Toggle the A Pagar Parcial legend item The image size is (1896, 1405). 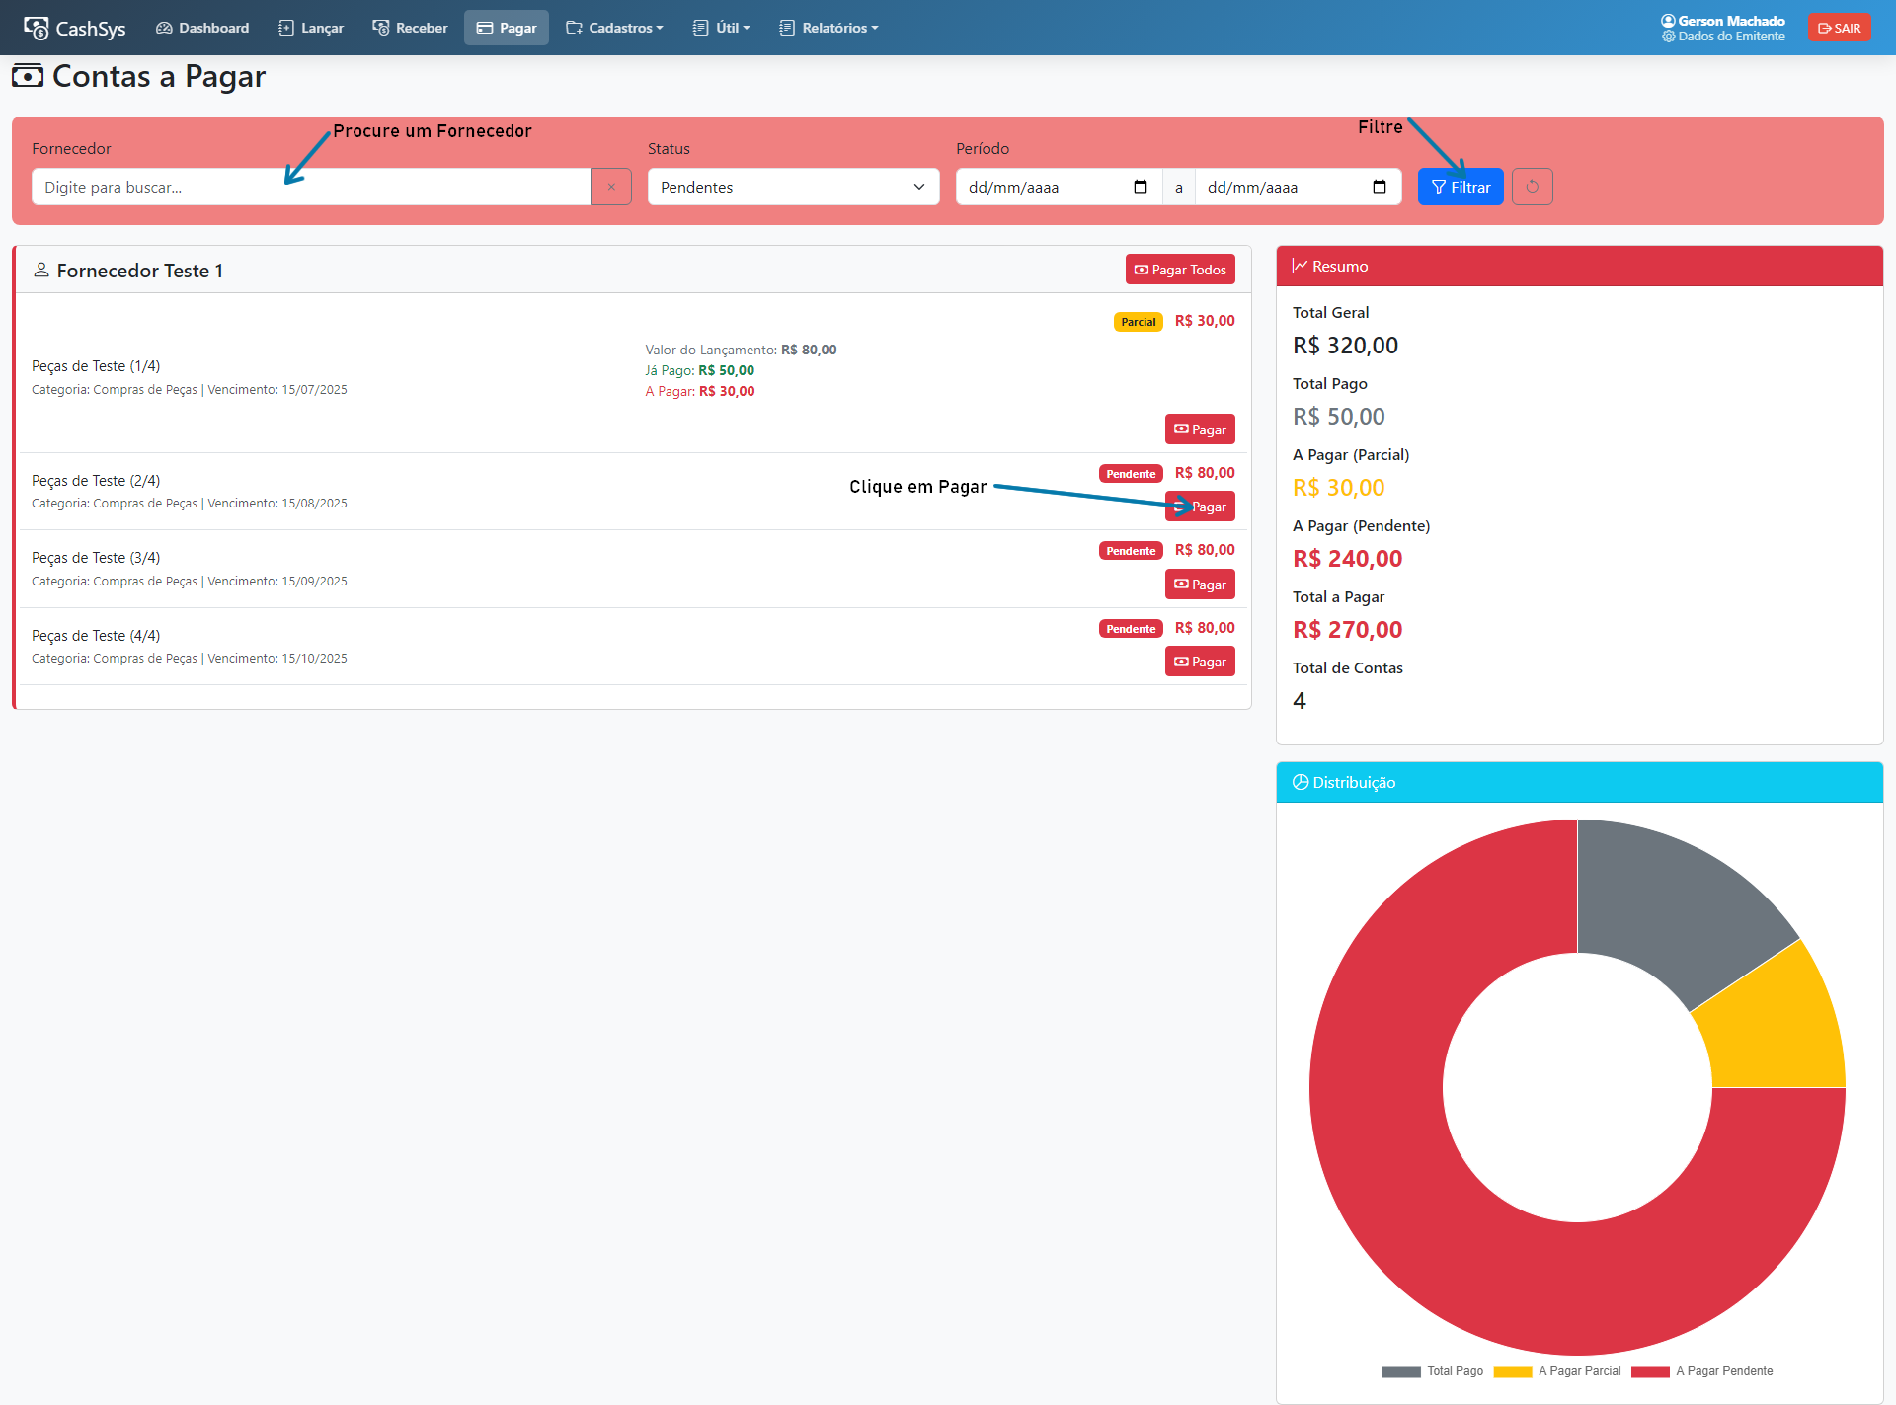(x=1557, y=1371)
